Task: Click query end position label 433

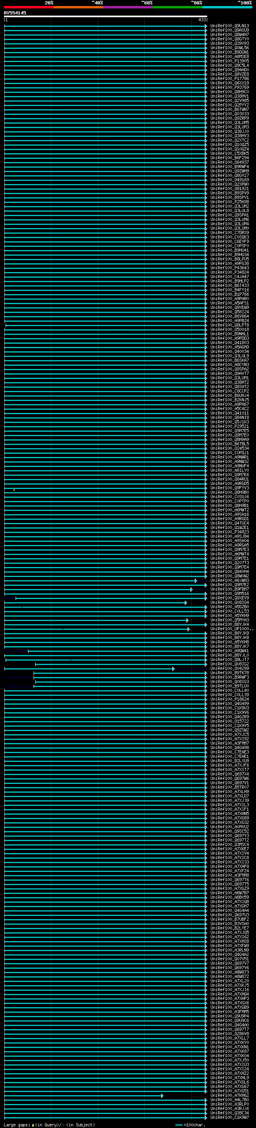Action: pyautogui.click(x=202, y=20)
